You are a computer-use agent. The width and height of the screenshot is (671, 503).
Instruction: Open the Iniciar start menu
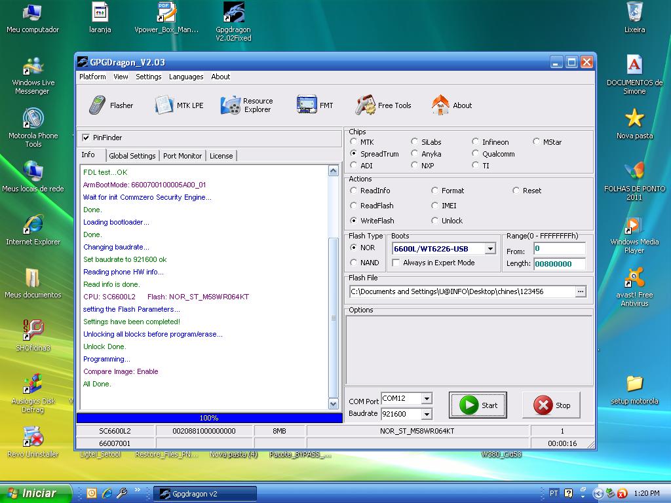pos(35,494)
